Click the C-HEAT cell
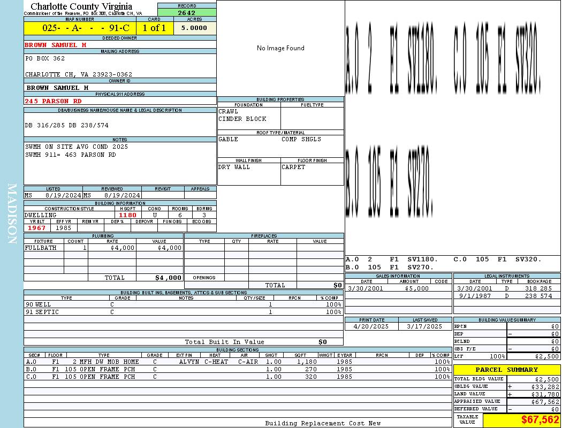562x428 pixels. [216, 362]
